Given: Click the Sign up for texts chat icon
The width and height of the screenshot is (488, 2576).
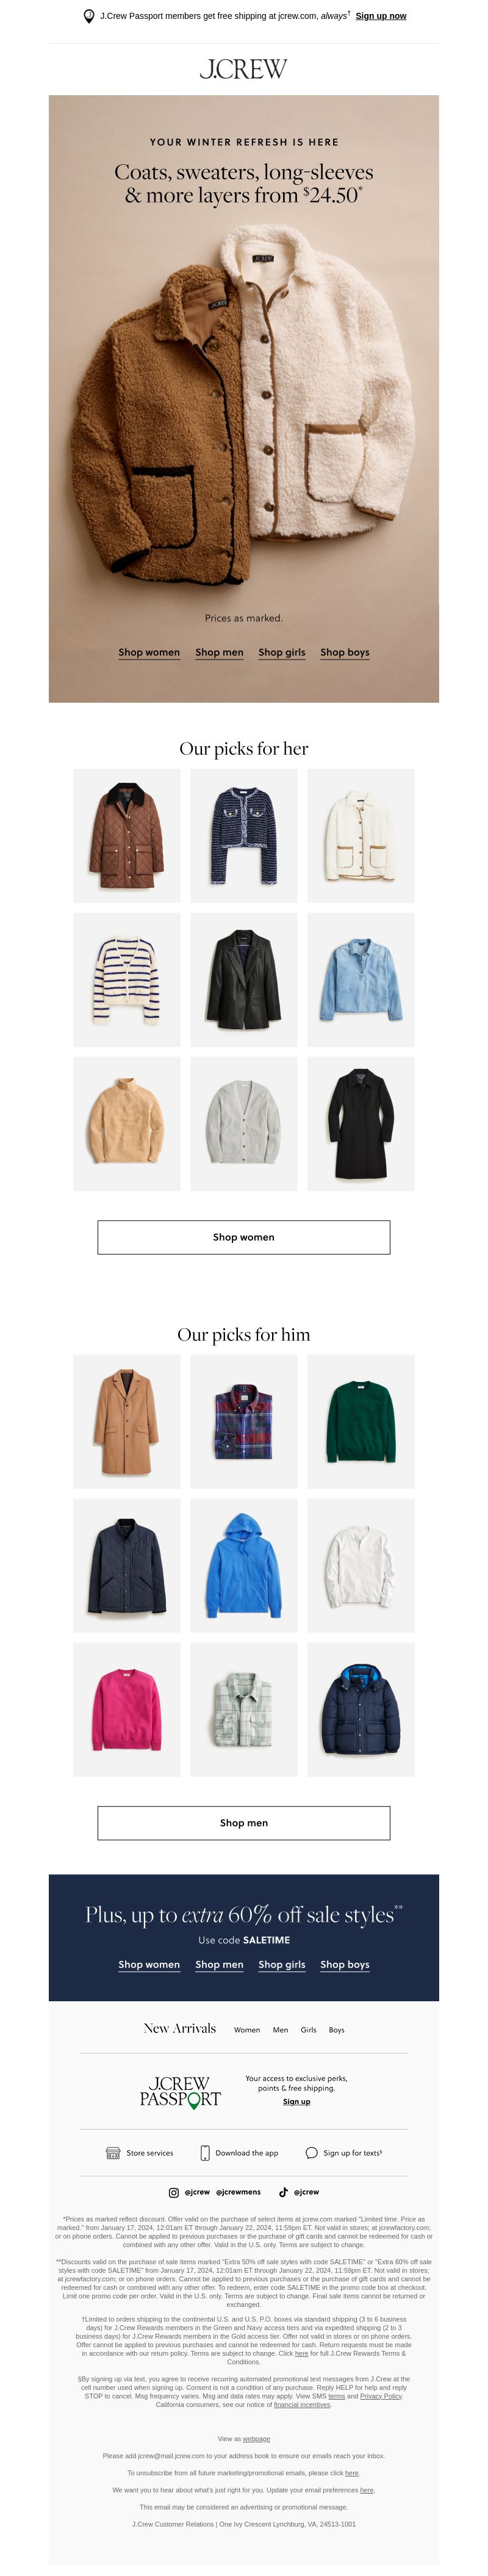Looking at the screenshot, I should pos(312,2153).
